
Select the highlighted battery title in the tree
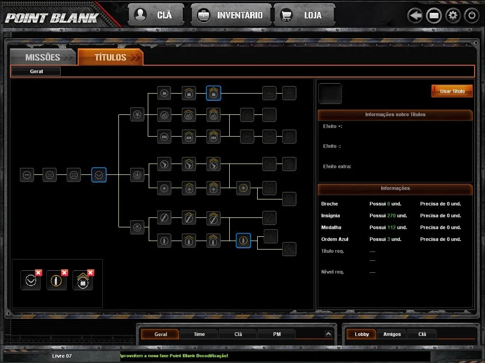point(214,93)
